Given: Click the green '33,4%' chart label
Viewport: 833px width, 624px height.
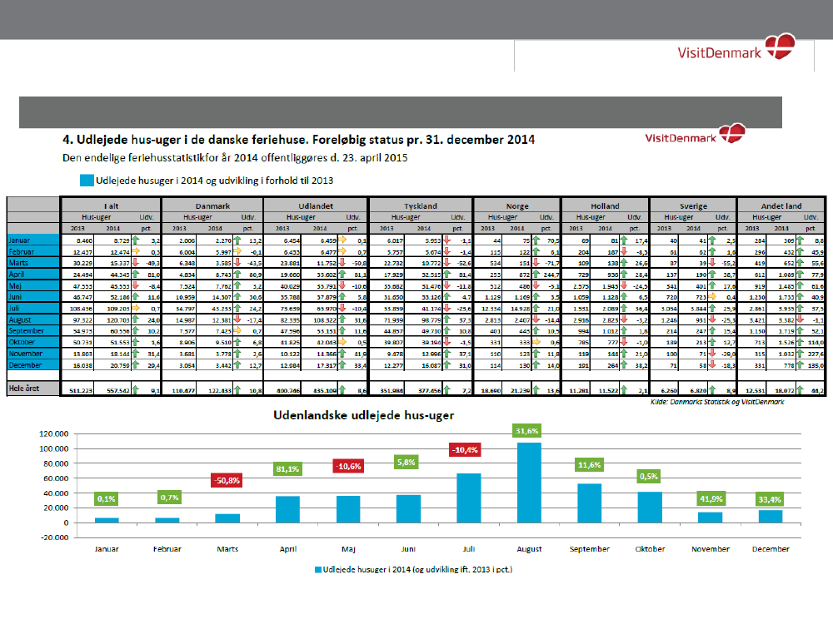Looking at the screenshot, I should 770,499.
